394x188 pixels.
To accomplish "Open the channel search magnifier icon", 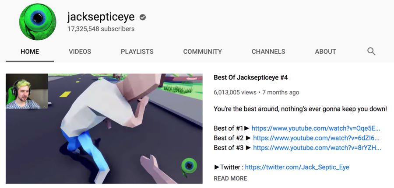I will tap(371, 52).
